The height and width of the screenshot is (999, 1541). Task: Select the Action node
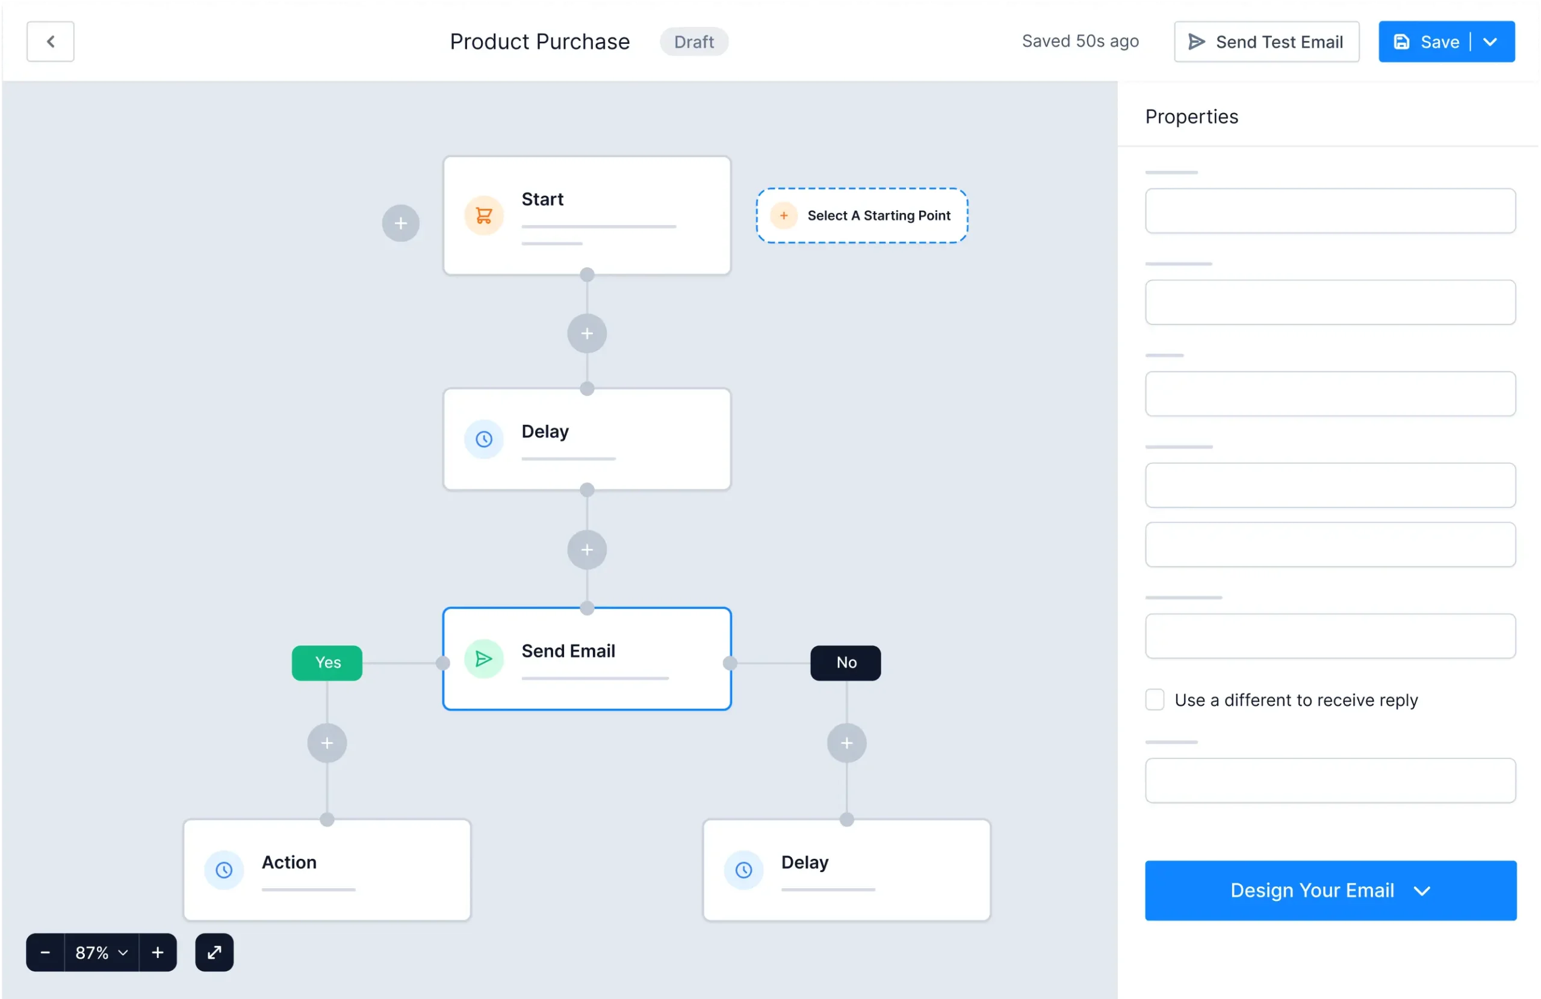327,869
